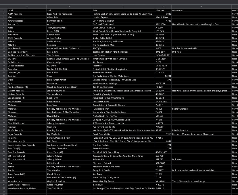Click the 'Big Maybelle' artist cell

pyautogui.click(x=69, y=134)
